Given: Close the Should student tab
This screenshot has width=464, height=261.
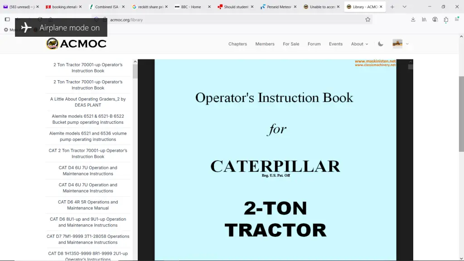Looking at the screenshot, I should [x=252, y=7].
